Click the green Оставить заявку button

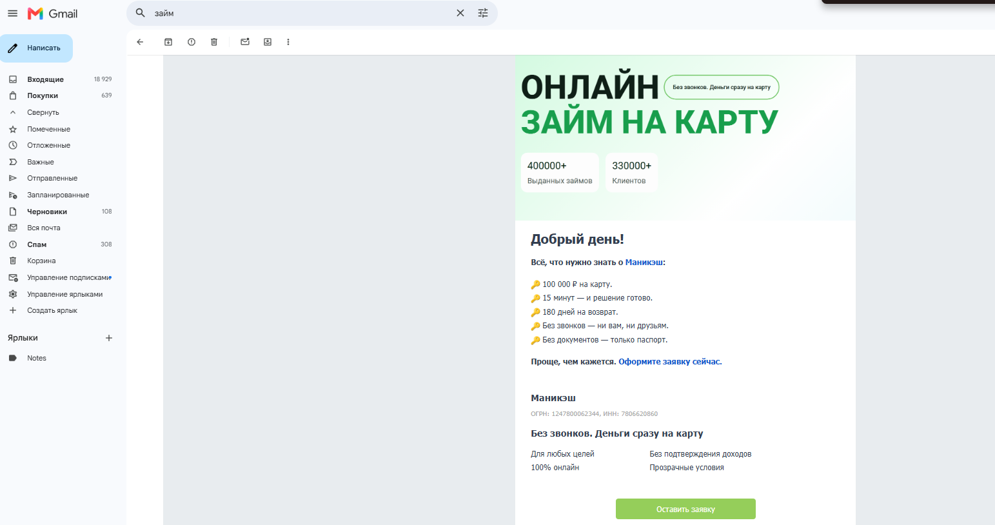(x=685, y=509)
